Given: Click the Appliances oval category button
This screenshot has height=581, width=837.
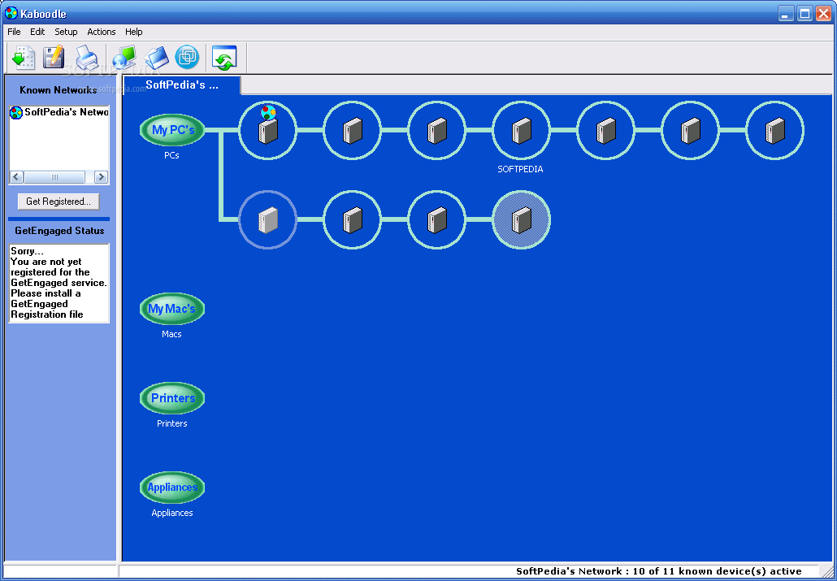Looking at the screenshot, I should coord(172,487).
